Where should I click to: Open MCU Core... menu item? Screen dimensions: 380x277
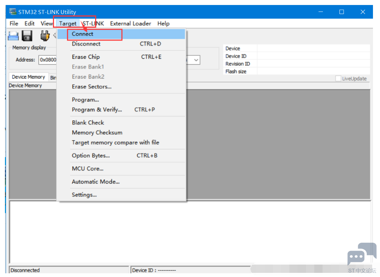[x=122, y=169]
